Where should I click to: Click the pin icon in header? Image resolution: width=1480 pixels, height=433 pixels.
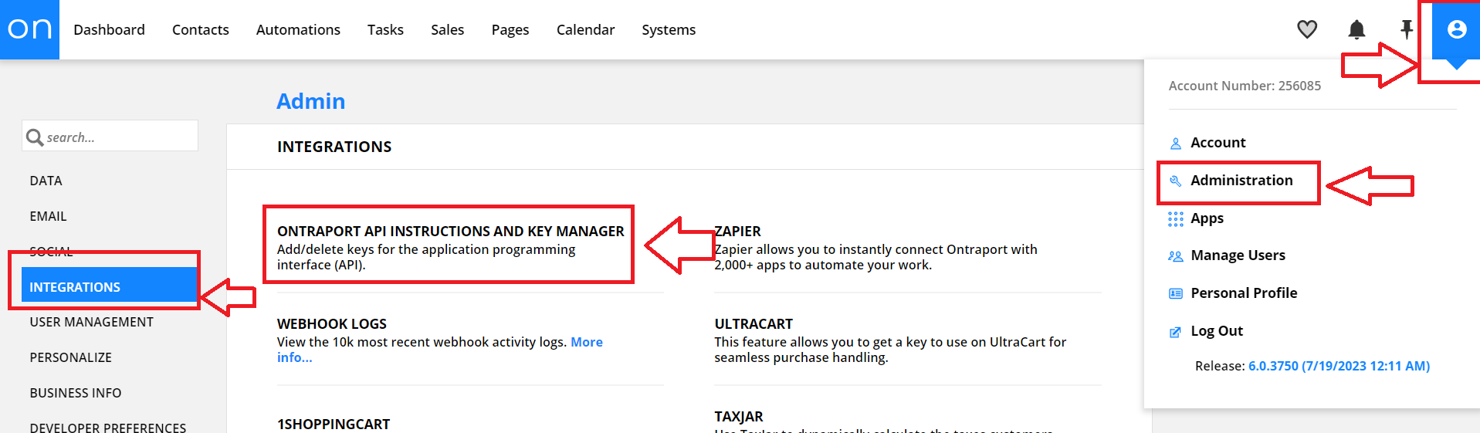(1407, 29)
